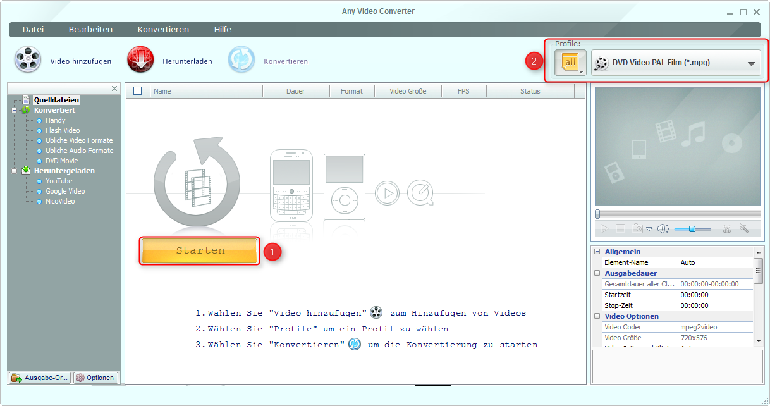Image resolution: width=770 pixels, height=406 pixels.
Task: Open the dropdown arrow next to the snapshot icon
Action: point(649,229)
